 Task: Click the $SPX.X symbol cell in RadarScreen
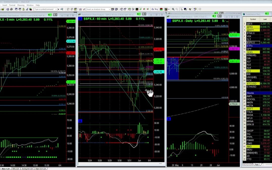253,43
